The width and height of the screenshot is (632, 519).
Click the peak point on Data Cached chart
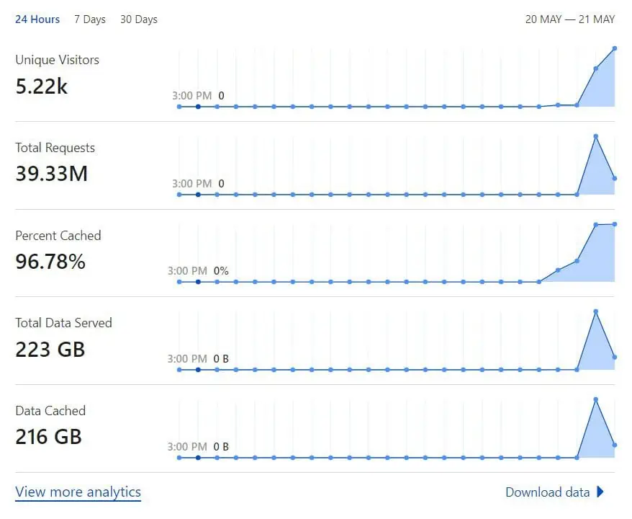tap(596, 399)
